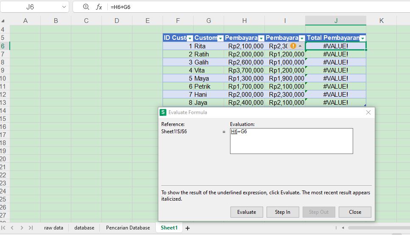410x235 pixels.
Task: Select column C header
Action: pyautogui.click(x=86, y=21)
